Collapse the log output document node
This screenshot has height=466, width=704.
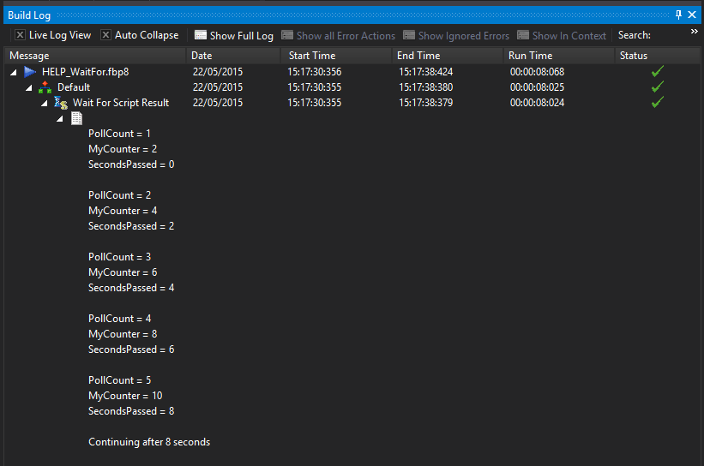59,119
